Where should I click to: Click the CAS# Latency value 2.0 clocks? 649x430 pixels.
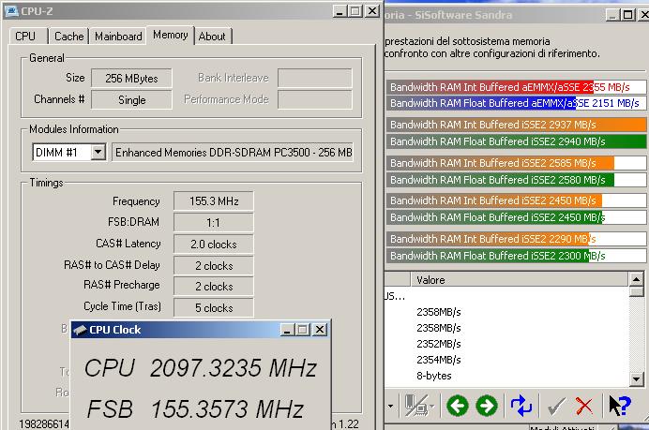coord(214,244)
